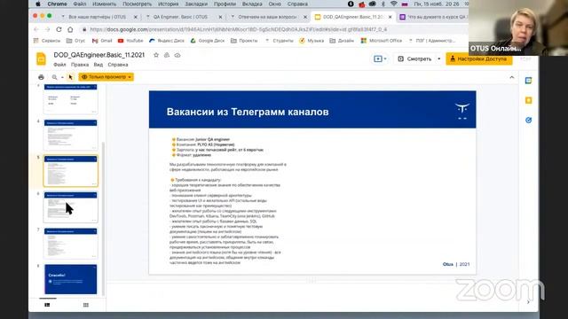This screenshot has width=568, height=319.
Task: Open the Дизайн bookmarks folder
Action: pyautogui.click(x=342, y=41)
